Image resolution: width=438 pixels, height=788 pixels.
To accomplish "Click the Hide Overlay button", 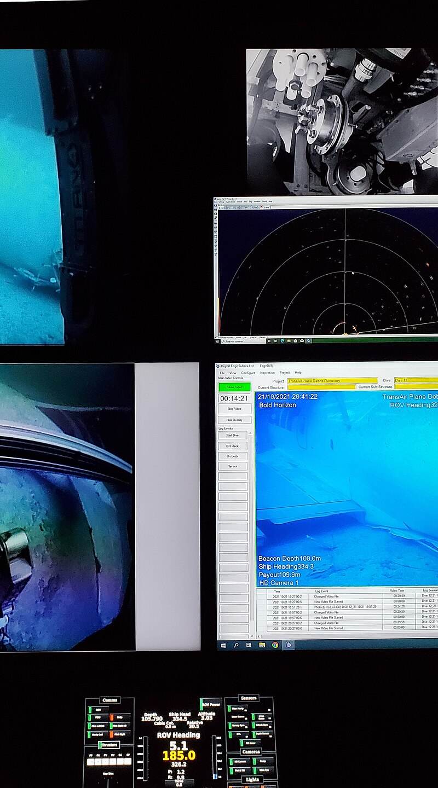I will tap(234, 420).
